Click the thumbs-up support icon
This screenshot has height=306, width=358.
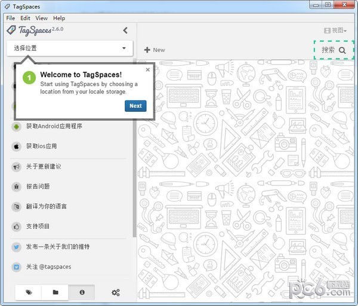17,227
